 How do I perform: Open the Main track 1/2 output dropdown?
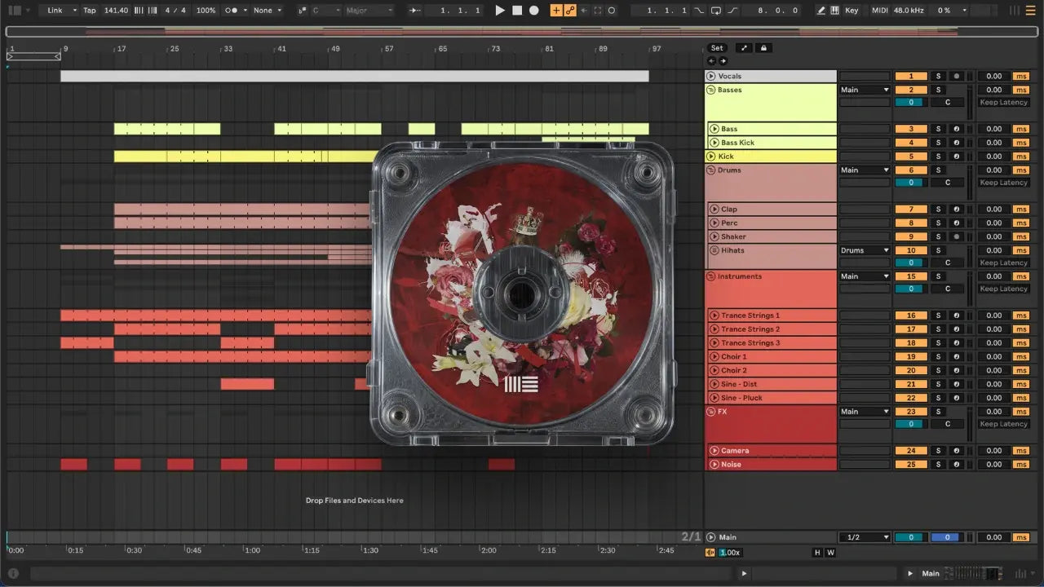[x=865, y=537]
